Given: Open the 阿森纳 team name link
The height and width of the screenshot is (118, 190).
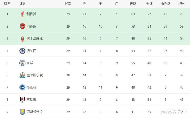Looking at the screenshot, I should tap(31, 27).
